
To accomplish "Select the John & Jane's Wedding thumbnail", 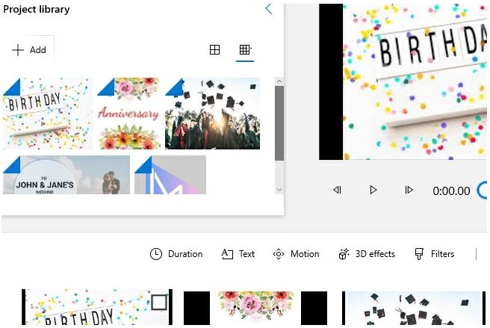I will point(66,175).
